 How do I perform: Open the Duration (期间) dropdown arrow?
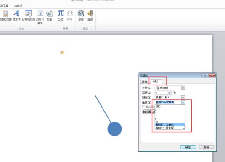183,98
